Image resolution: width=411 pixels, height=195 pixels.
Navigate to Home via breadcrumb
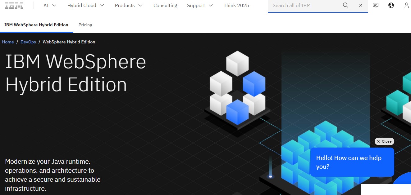click(8, 42)
